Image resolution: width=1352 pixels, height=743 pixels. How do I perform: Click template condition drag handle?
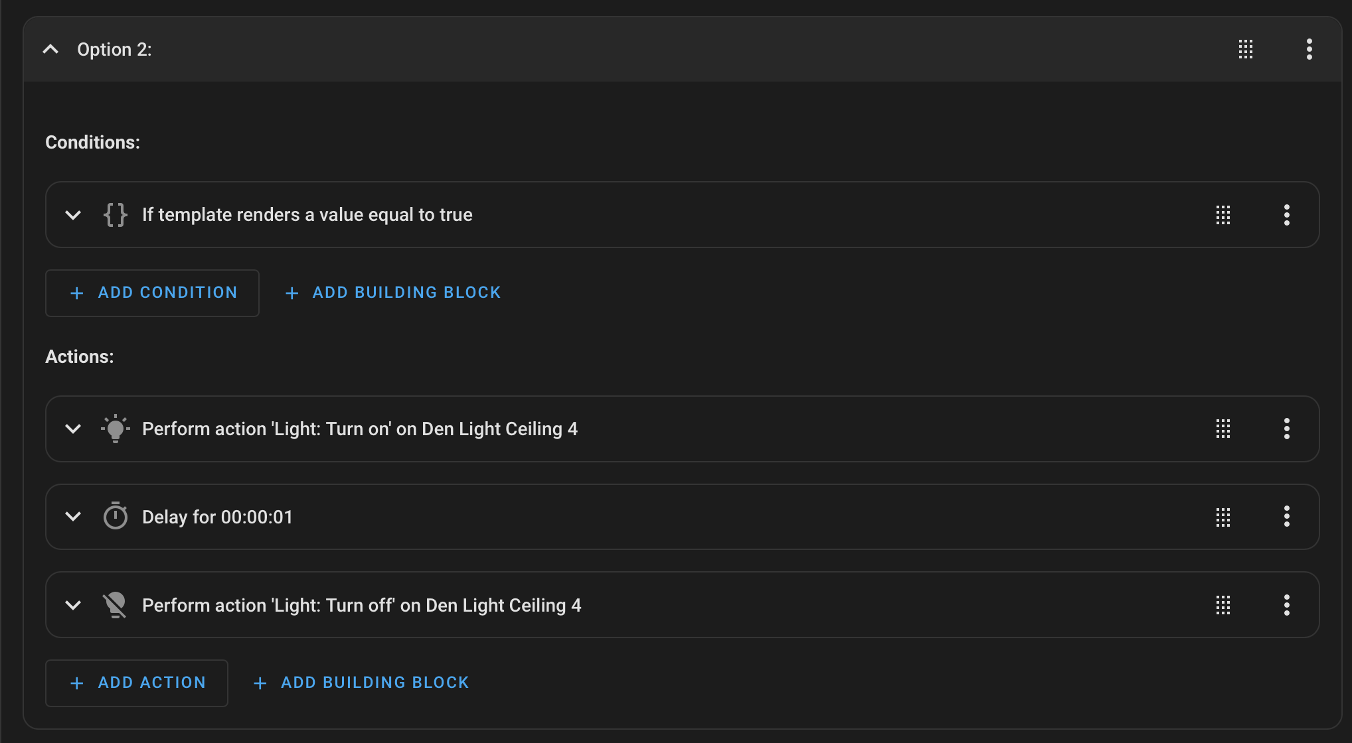(x=1223, y=215)
